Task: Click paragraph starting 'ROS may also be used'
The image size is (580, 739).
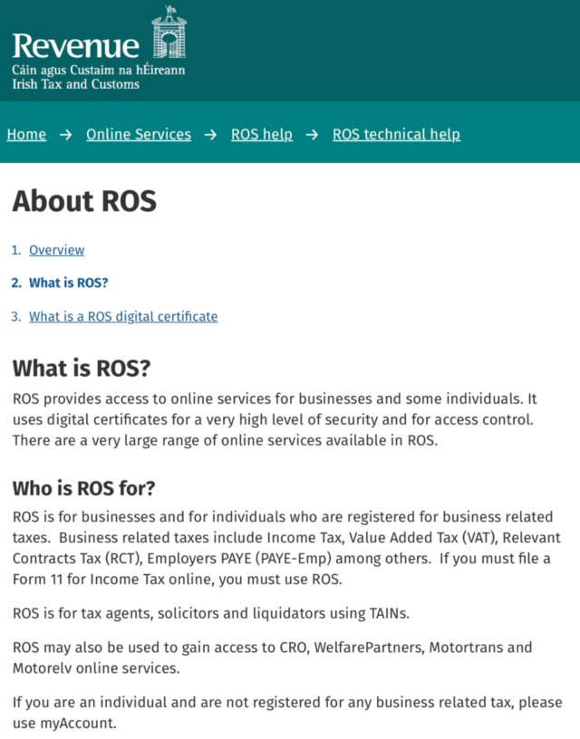Action: click(x=272, y=657)
